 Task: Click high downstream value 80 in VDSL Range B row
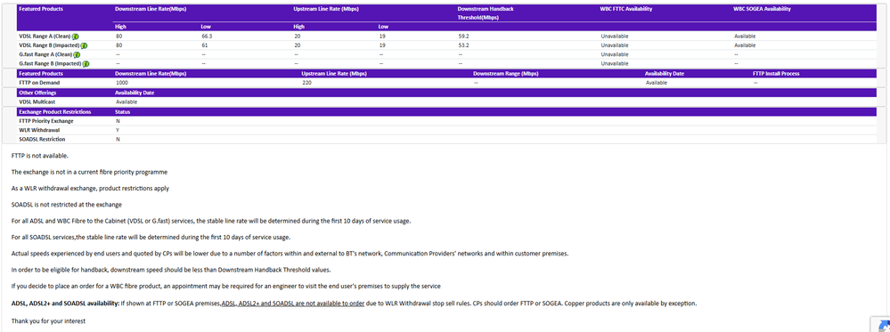(x=118, y=45)
